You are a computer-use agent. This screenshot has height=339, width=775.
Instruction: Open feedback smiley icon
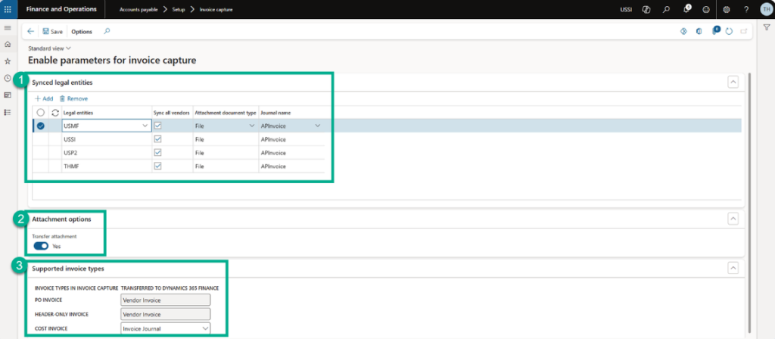pos(706,9)
